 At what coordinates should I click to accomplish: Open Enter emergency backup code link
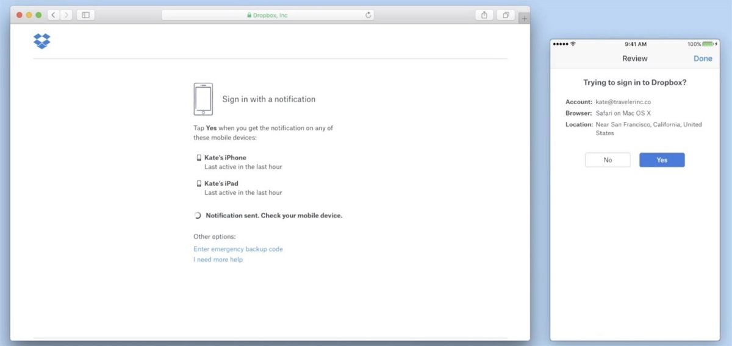238,249
